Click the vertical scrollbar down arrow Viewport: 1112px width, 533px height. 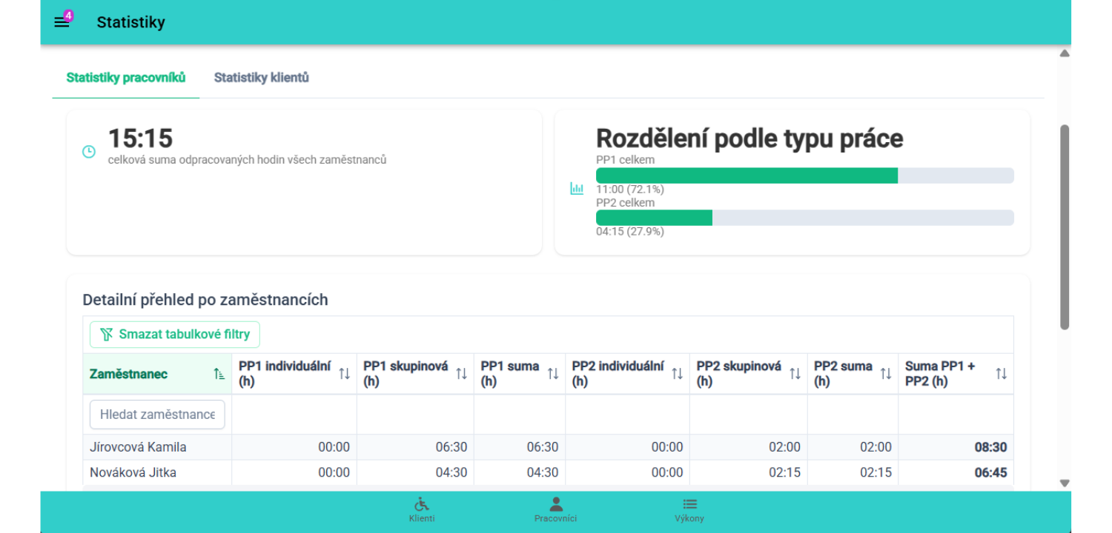click(x=1065, y=483)
